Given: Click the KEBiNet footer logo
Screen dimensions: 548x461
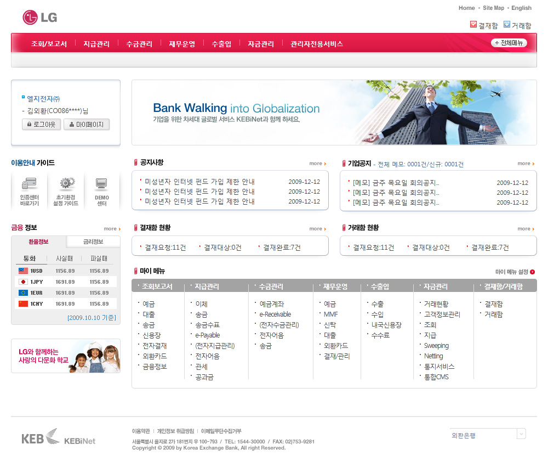Looking at the screenshot, I should coord(79,441).
